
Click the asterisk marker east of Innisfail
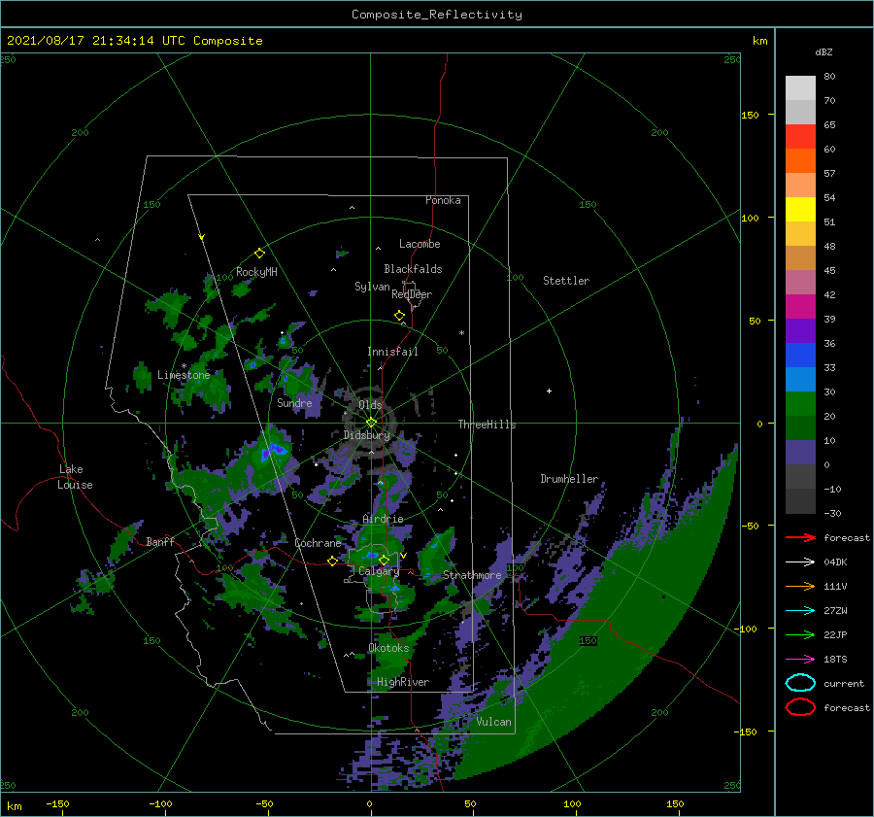click(461, 333)
